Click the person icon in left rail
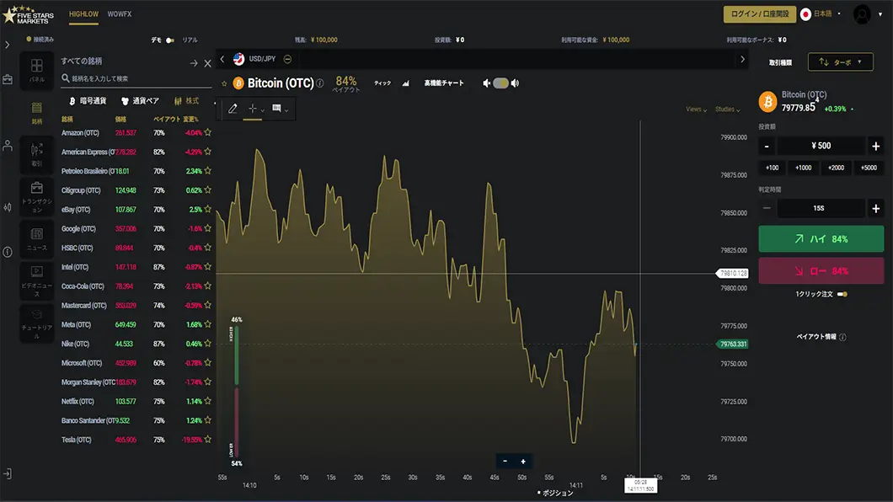This screenshot has height=502, width=893. coord(8,146)
